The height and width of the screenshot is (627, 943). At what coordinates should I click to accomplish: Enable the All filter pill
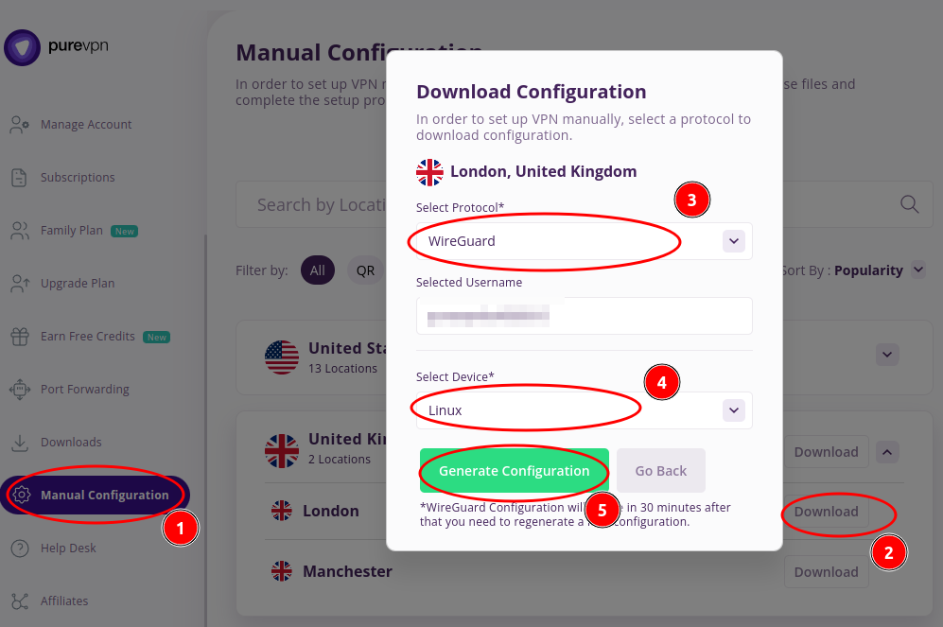point(318,270)
